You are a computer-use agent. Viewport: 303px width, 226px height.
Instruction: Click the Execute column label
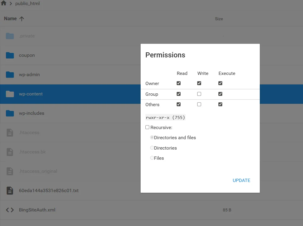click(x=227, y=73)
